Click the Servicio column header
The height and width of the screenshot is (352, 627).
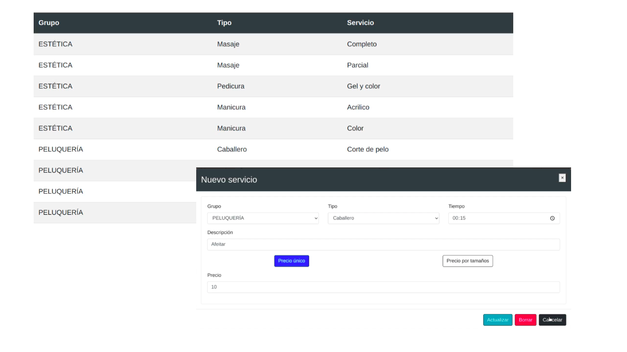pyautogui.click(x=360, y=23)
